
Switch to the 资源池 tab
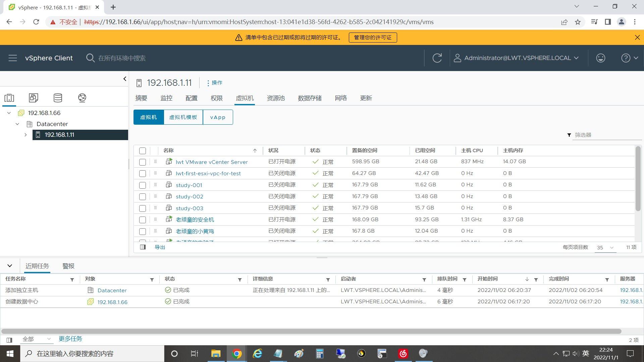[276, 98]
